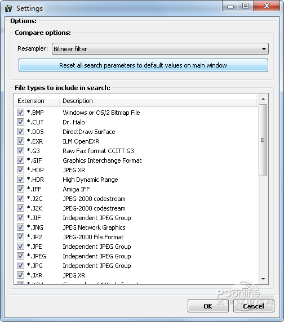
Task: Select the 'DirectDraw Surface' description
Action: click(89, 132)
